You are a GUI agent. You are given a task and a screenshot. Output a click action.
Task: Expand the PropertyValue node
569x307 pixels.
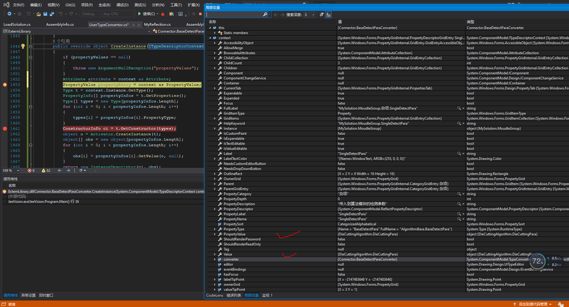pyautogui.click(x=215, y=234)
